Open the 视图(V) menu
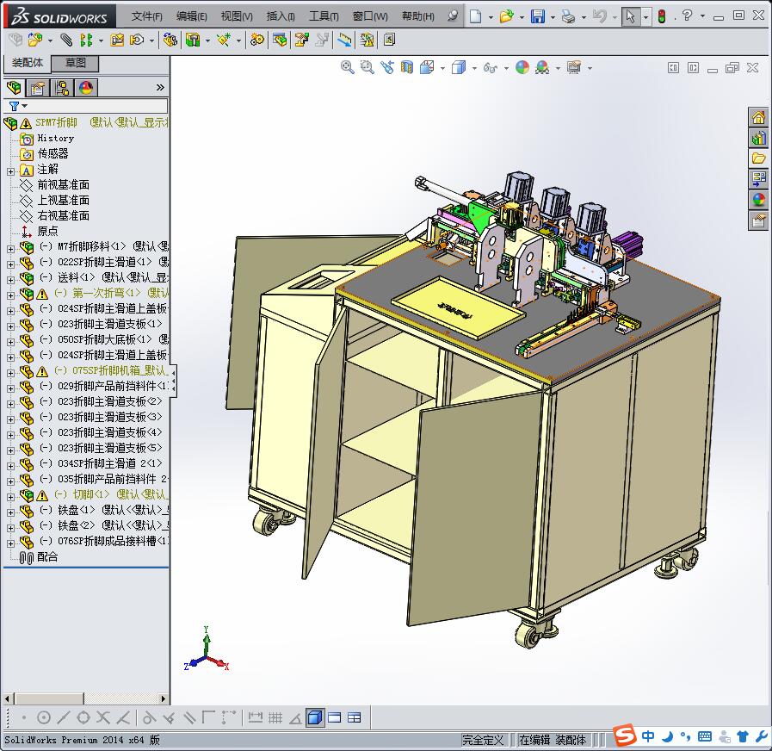Viewport: 772px width, 751px height. point(237,16)
